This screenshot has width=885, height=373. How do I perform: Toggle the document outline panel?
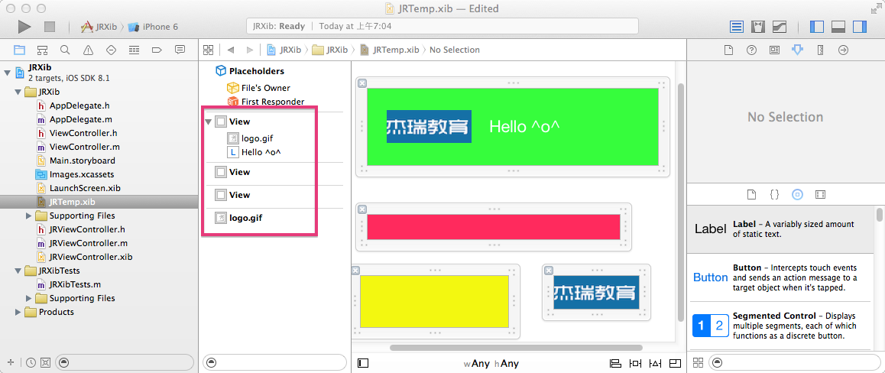click(x=363, y=363)
